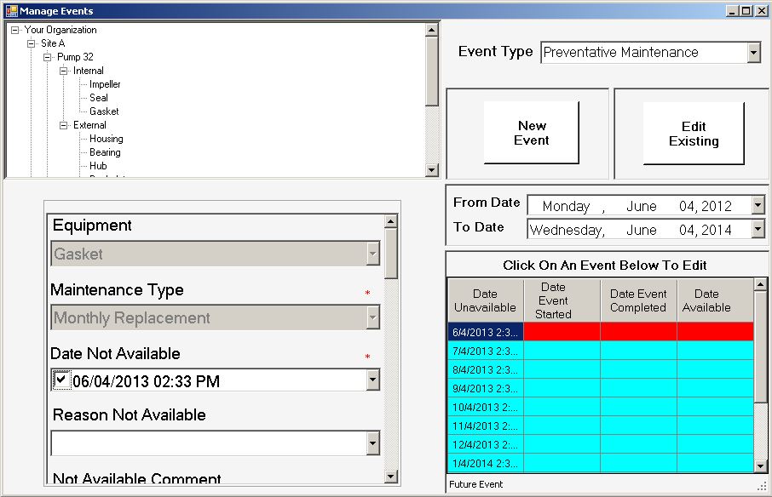Open the To Date calendar dropdown
772x497 pixels.
pos(758,229)
